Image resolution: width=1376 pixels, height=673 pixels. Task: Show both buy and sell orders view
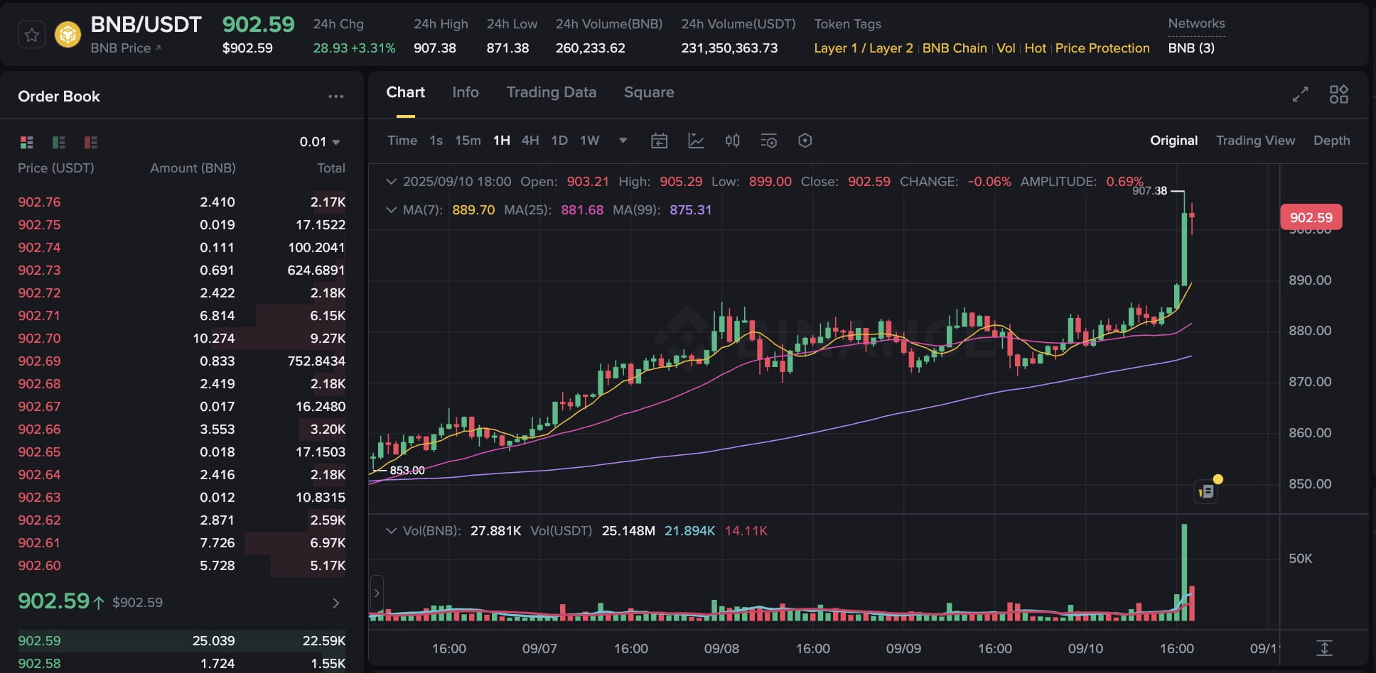pyautogui.click(x=27, y=142)
